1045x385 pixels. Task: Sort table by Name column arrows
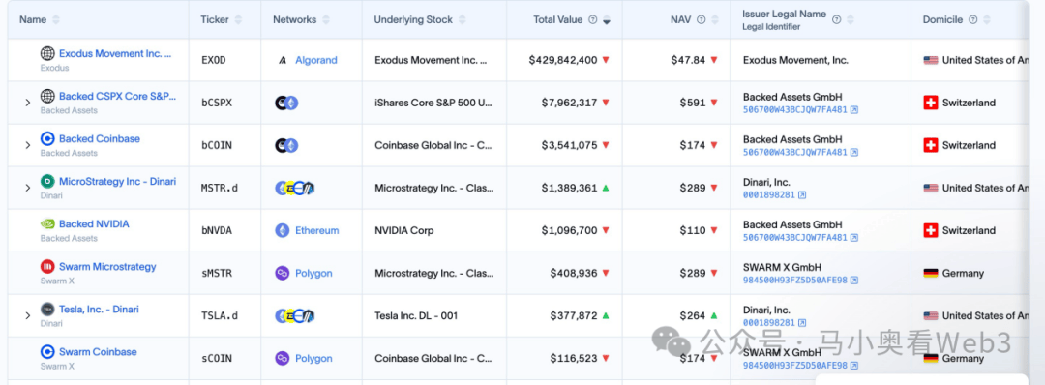(56, 20)
